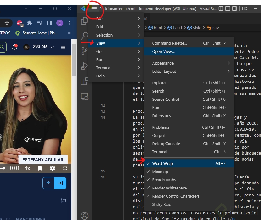Go to previous class button
The height and width of the screenshot is (220, 261).
[48, 183]
